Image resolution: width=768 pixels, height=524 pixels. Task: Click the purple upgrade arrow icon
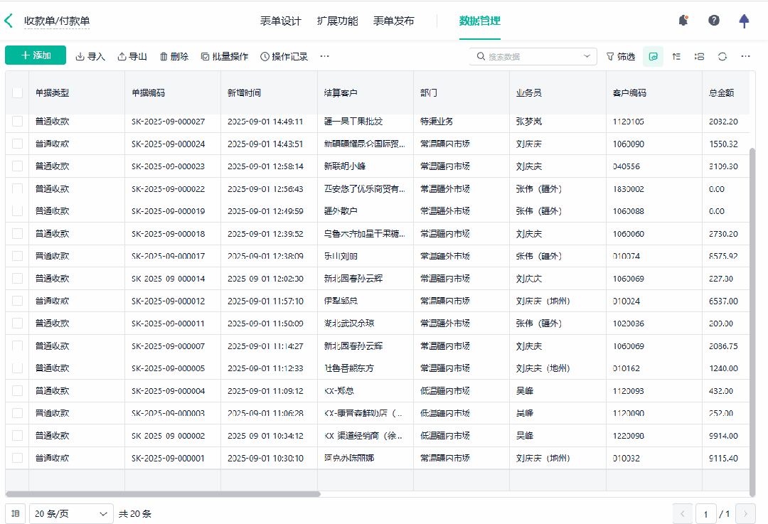click(x=744, y=21)
